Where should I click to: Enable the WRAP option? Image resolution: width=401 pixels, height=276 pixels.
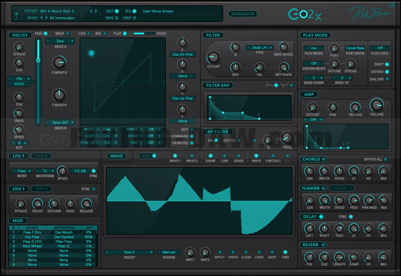point(67,34)
